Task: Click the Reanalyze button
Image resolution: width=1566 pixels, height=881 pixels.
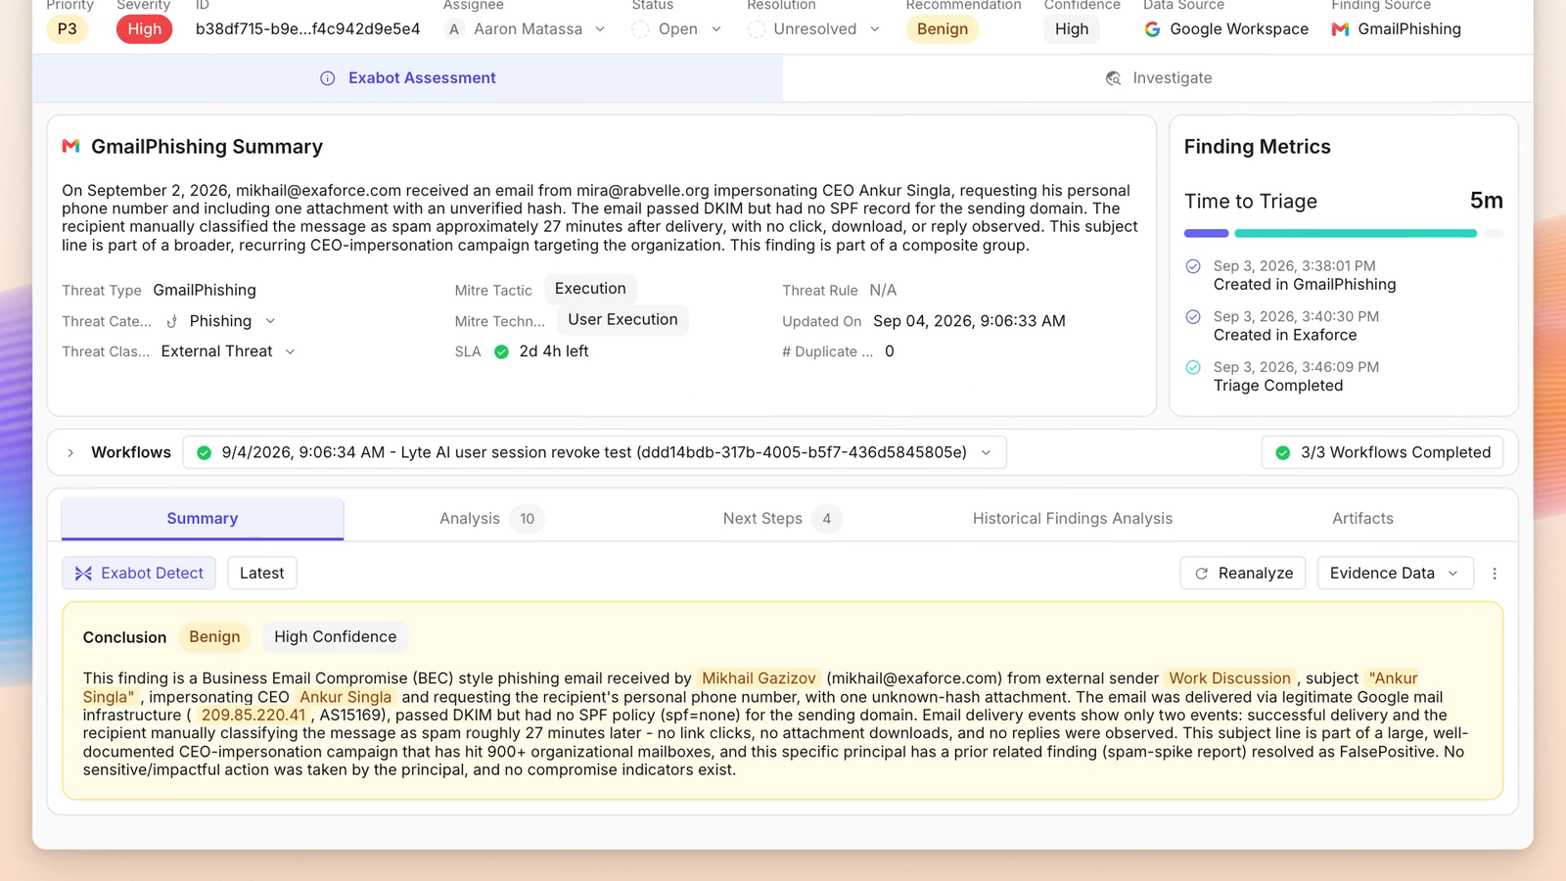Action: 1244,574
